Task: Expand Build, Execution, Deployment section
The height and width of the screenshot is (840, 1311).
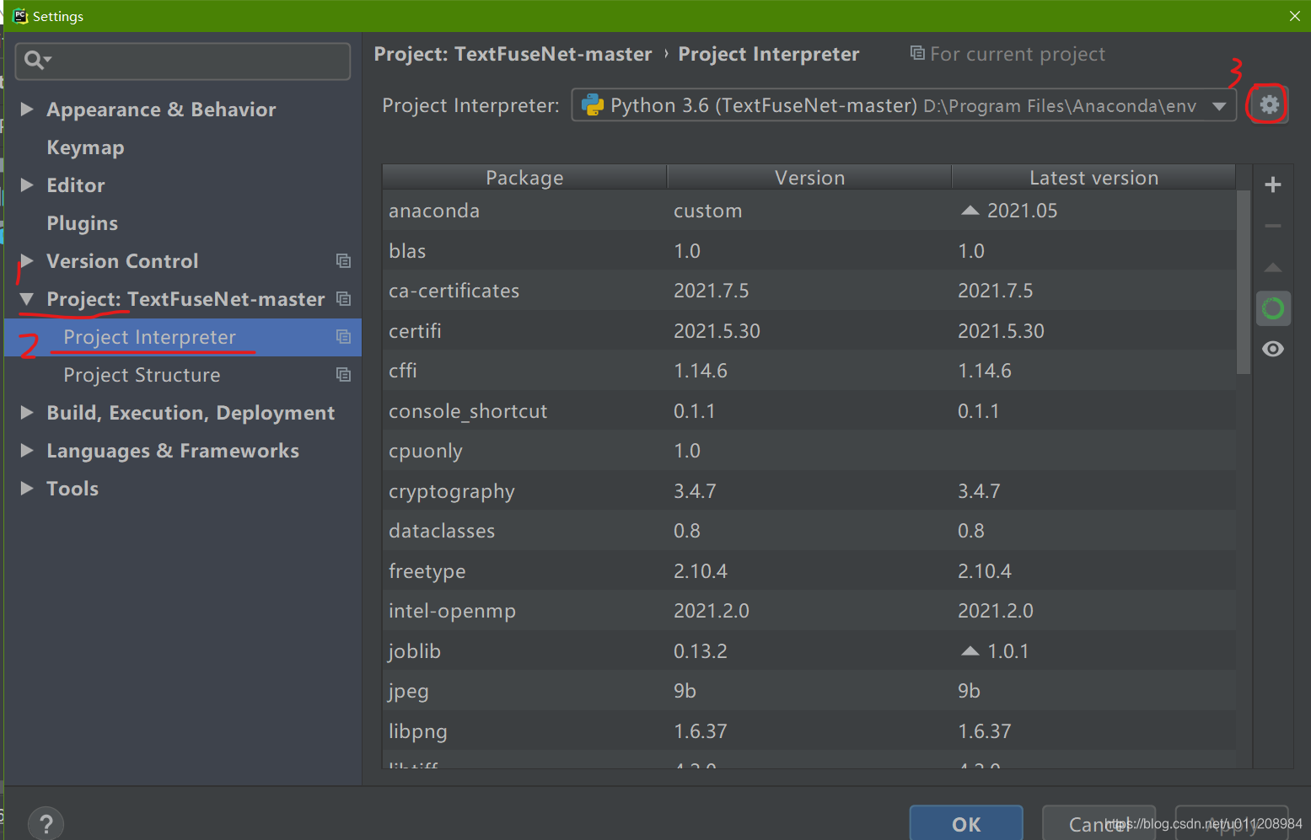Action: click(x=27, y=413)
